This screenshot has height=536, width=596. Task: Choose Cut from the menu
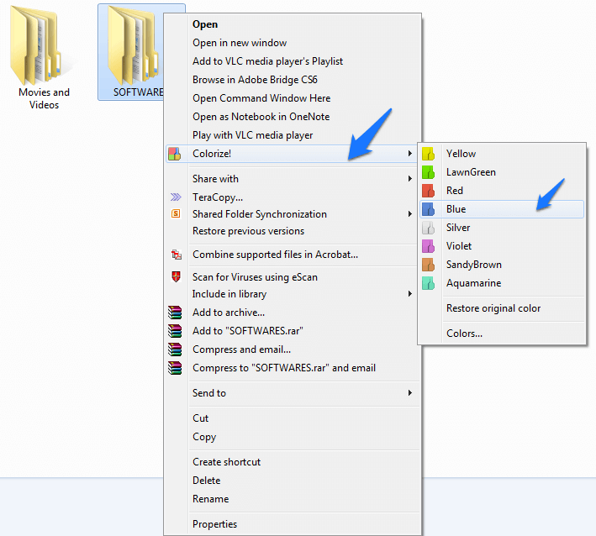(293, 418)
